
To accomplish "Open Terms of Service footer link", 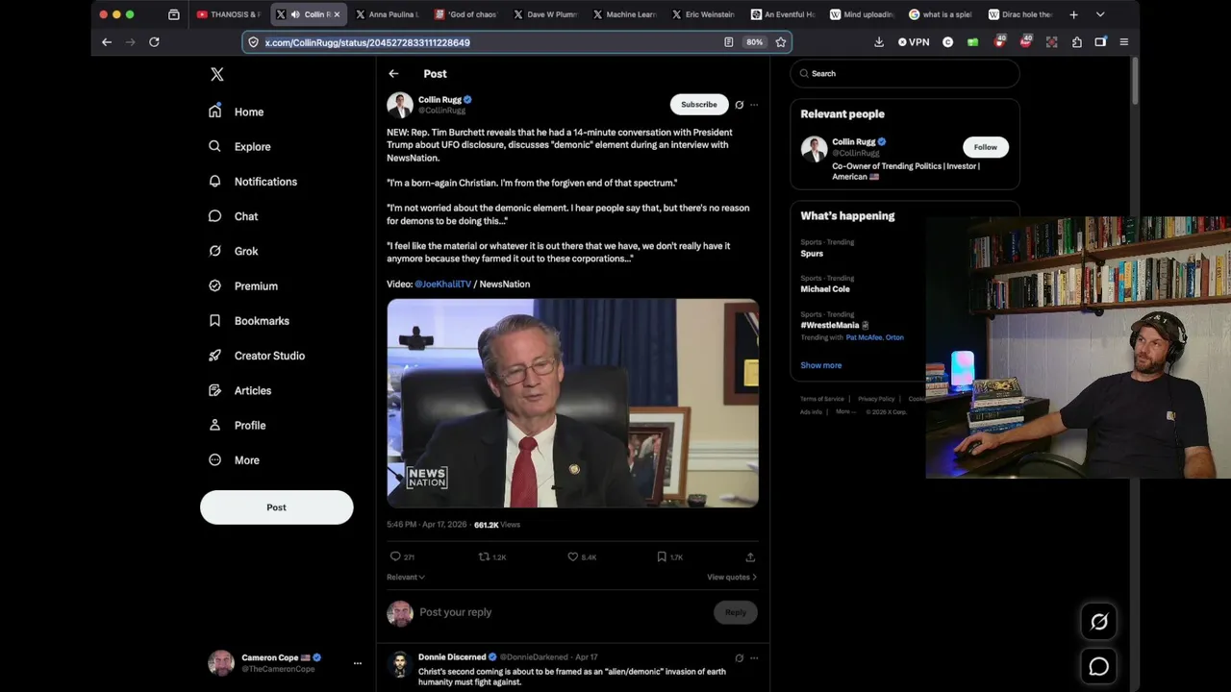I will (822, 399).
